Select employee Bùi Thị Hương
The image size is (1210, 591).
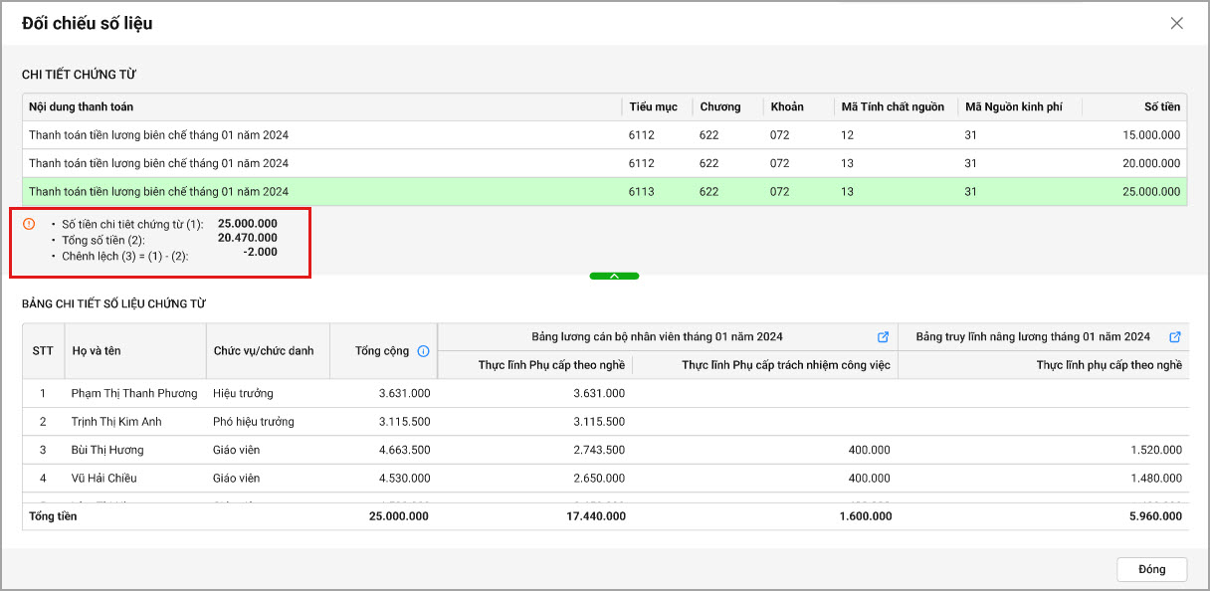[107, 450]
